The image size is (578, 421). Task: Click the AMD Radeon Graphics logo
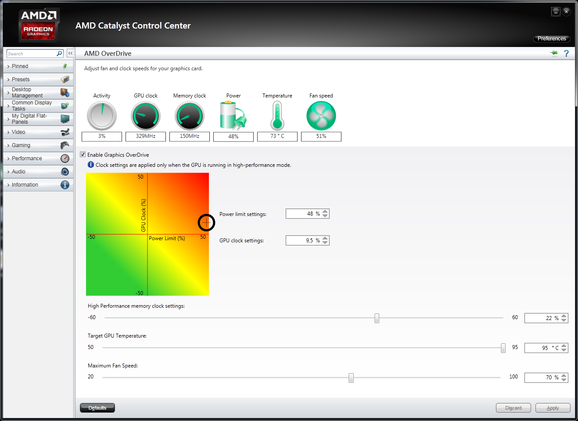tap(39, 25)
